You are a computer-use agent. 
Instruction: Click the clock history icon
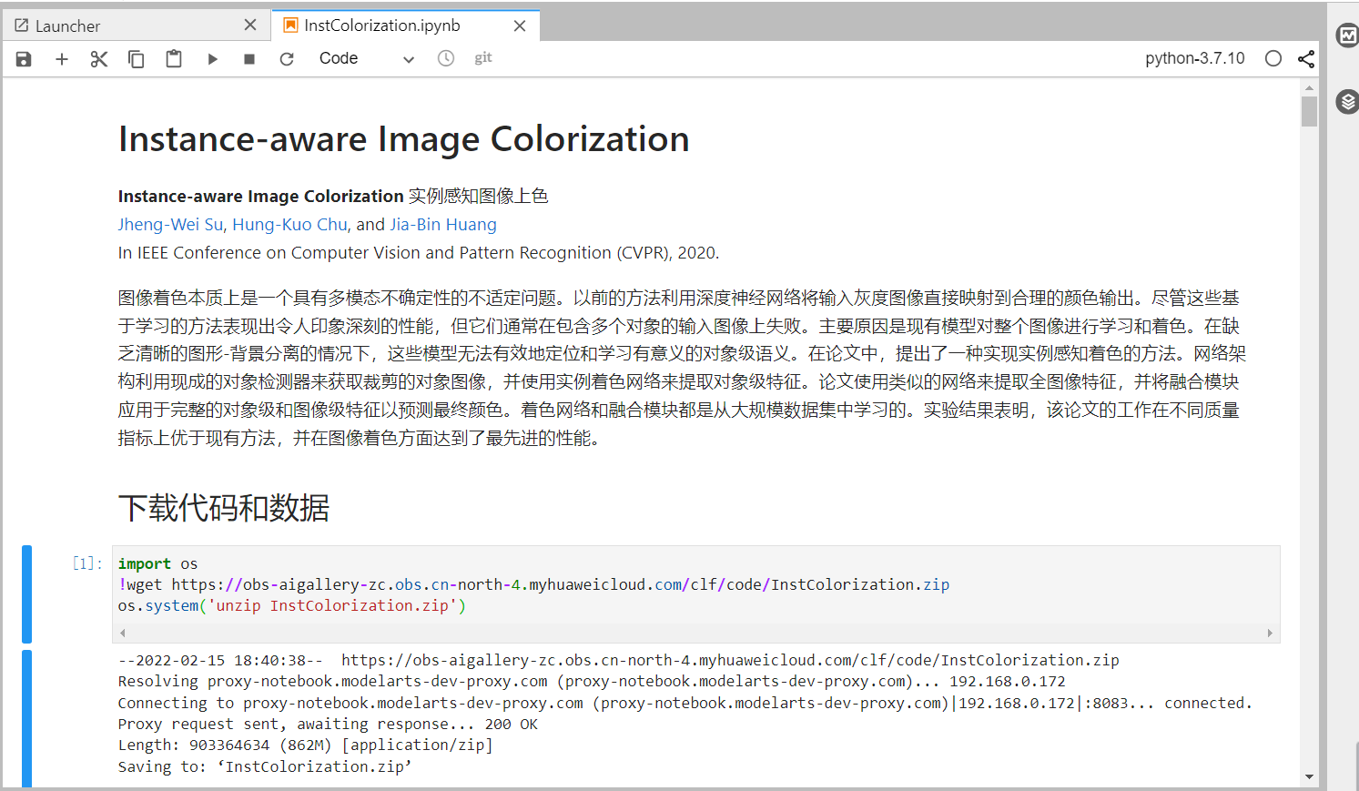pyautogui.click(x=446, y=58)
